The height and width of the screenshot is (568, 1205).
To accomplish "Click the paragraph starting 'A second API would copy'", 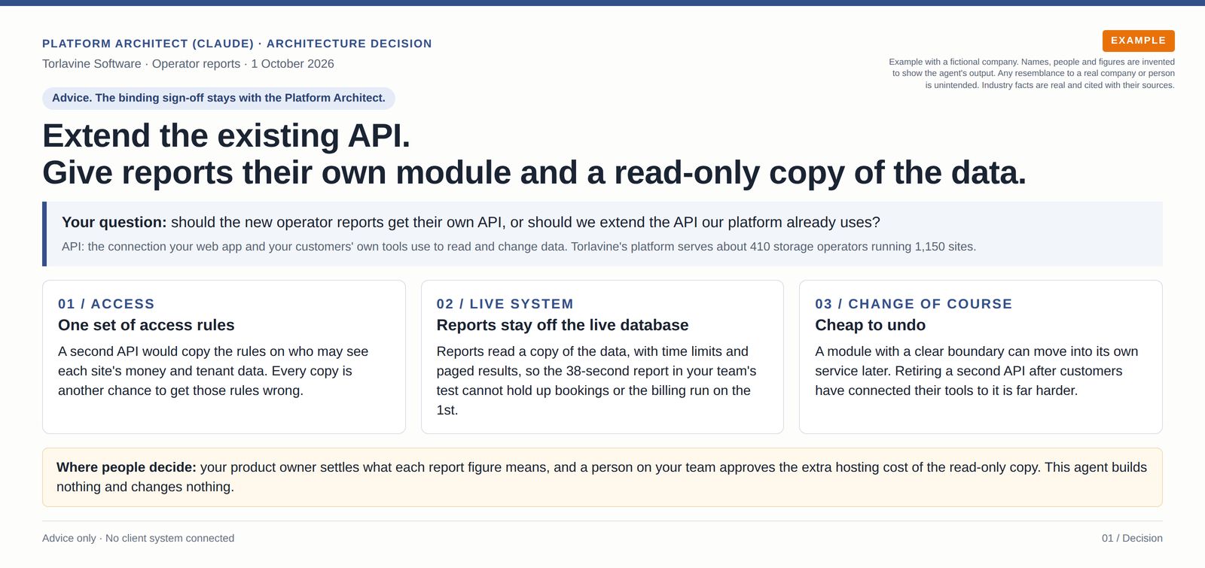I will click(x=213, y=371).
